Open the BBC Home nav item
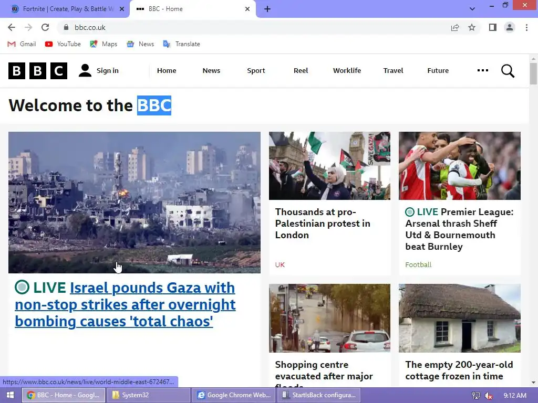538x403 pixels. tap(167, 71)
